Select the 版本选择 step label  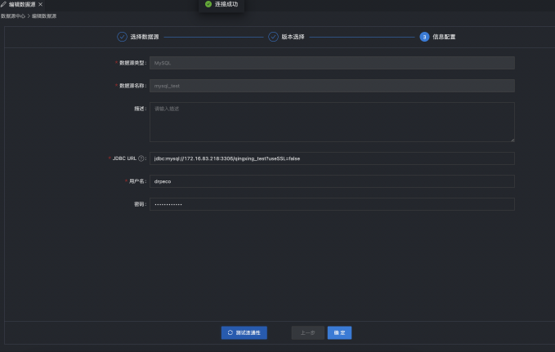(293, 37)
